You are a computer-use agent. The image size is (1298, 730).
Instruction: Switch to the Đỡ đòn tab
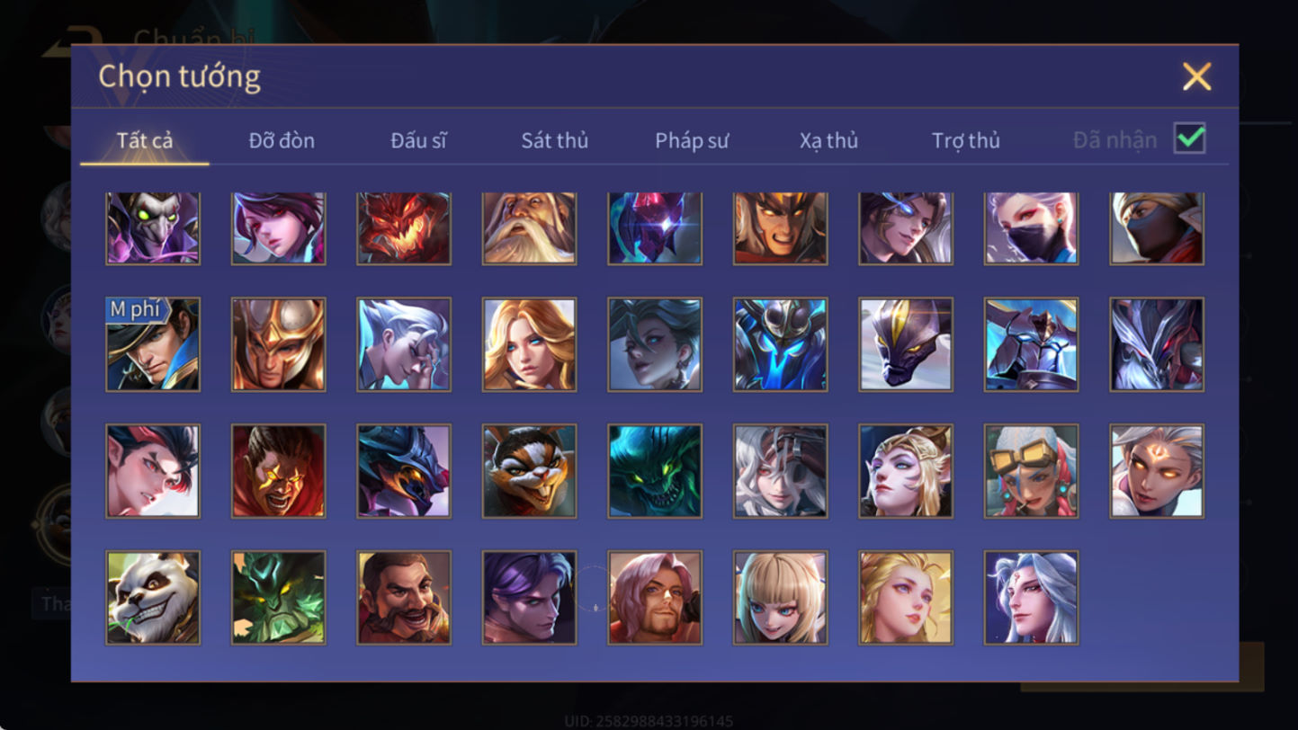(x=282, y=140)
